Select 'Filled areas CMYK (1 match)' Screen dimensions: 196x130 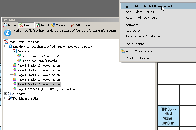click(x=39, y=61)
